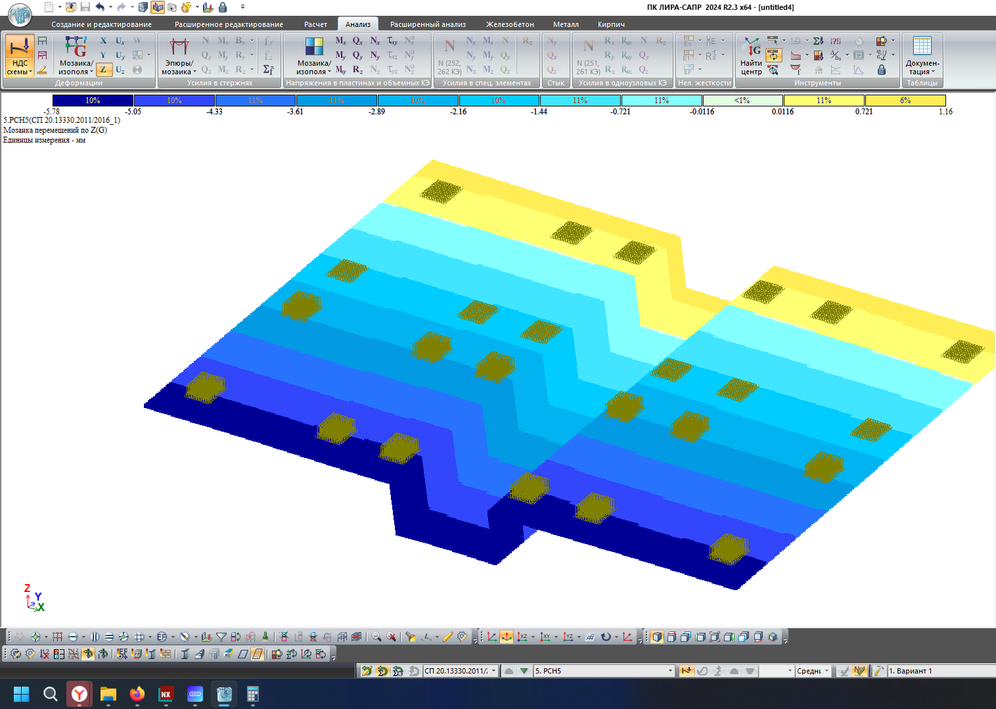996x709 pixels.
Task: Click the Найти центр tool icon
Action: click(x=751, y=55)
